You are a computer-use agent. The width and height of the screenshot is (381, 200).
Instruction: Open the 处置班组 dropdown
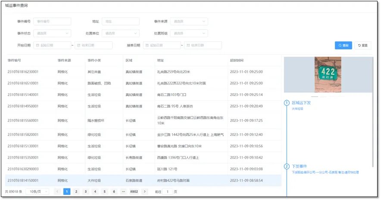189,33
